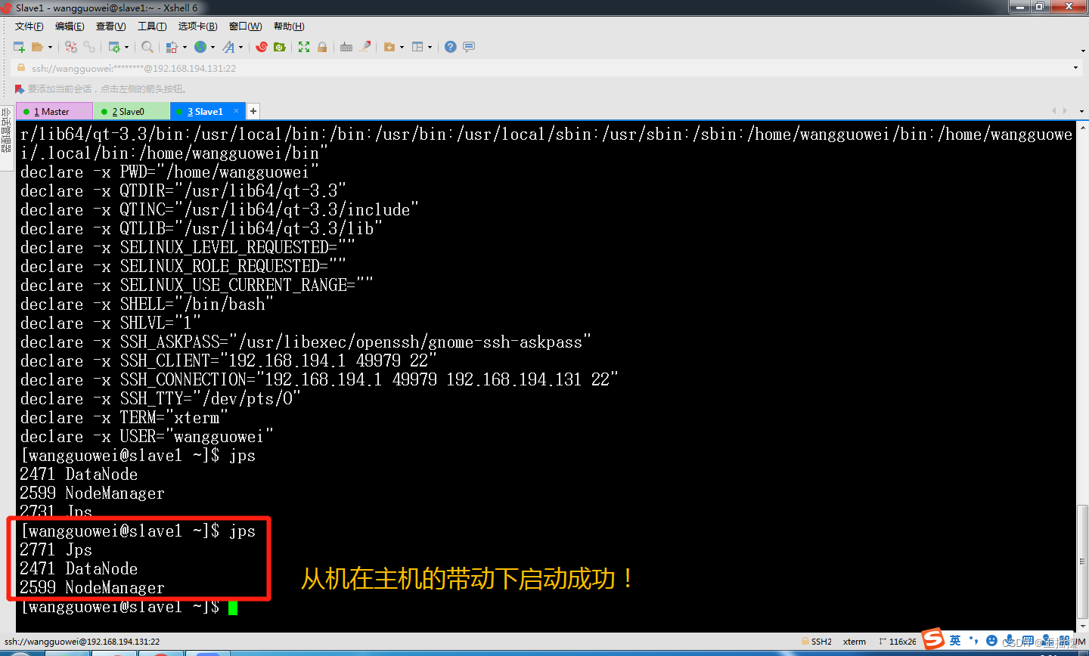This screenshot has height=656, width=1089.
Task: Open the 查看(V) menu
Action: click(x=110, y=26)
